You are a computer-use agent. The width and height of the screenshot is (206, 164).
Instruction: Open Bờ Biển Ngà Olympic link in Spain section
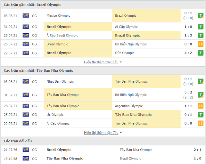pos(131,95)
